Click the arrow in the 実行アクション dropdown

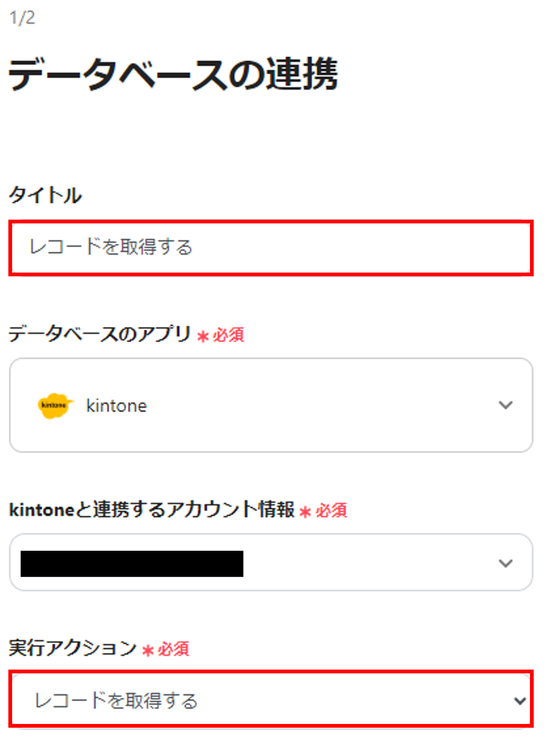click(520, 701)
